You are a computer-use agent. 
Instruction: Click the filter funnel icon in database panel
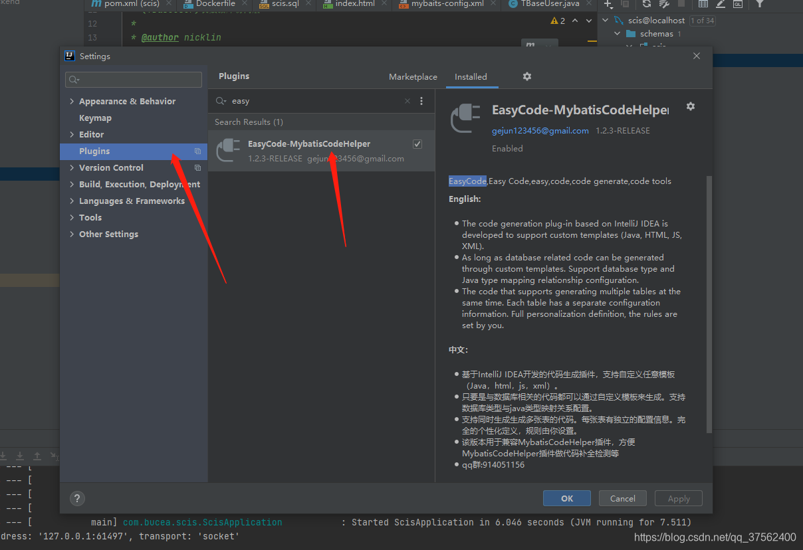click(759, 5)
